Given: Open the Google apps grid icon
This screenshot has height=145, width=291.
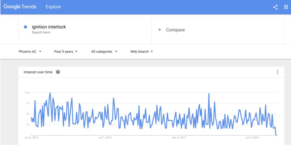Looking at the screenshot, I should pyautogui.click(x=286, y=7).
